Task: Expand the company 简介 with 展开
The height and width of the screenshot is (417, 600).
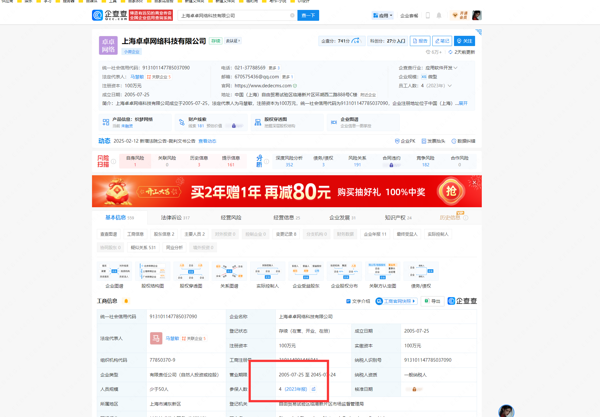Action: coord(463,103)
